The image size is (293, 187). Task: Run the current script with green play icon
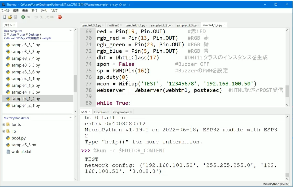click(x=23, y=17)
